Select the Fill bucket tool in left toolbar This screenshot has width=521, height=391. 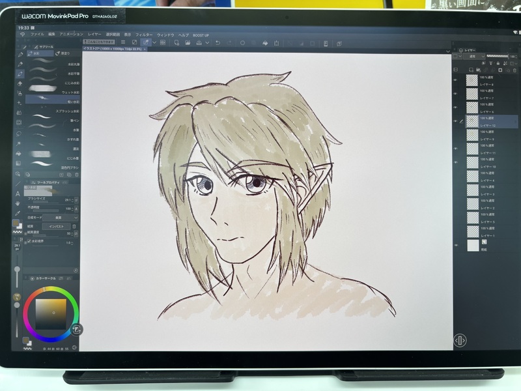19,153
